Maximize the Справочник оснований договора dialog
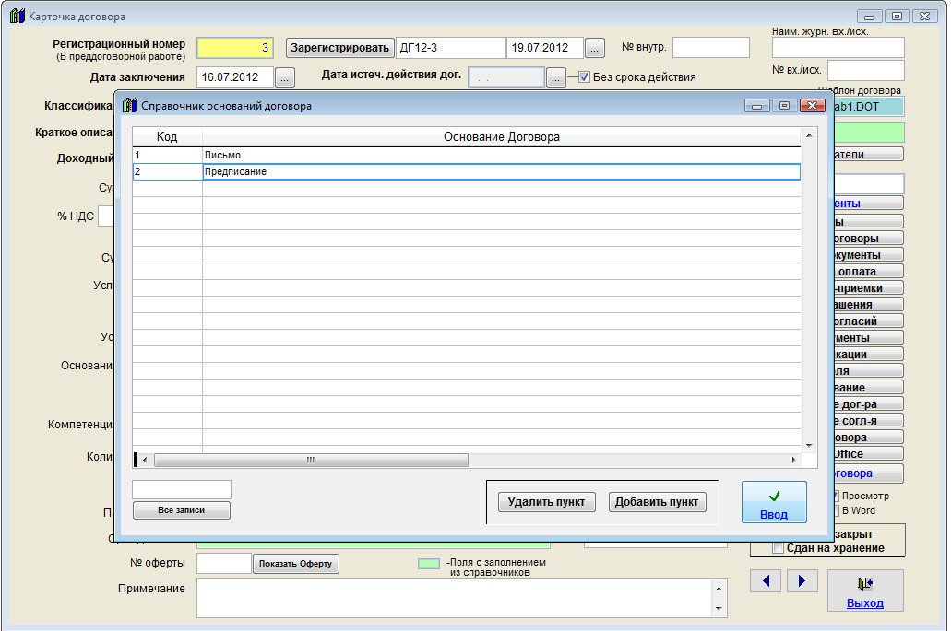This screenshot has width=951, height=631. [784, 106]
